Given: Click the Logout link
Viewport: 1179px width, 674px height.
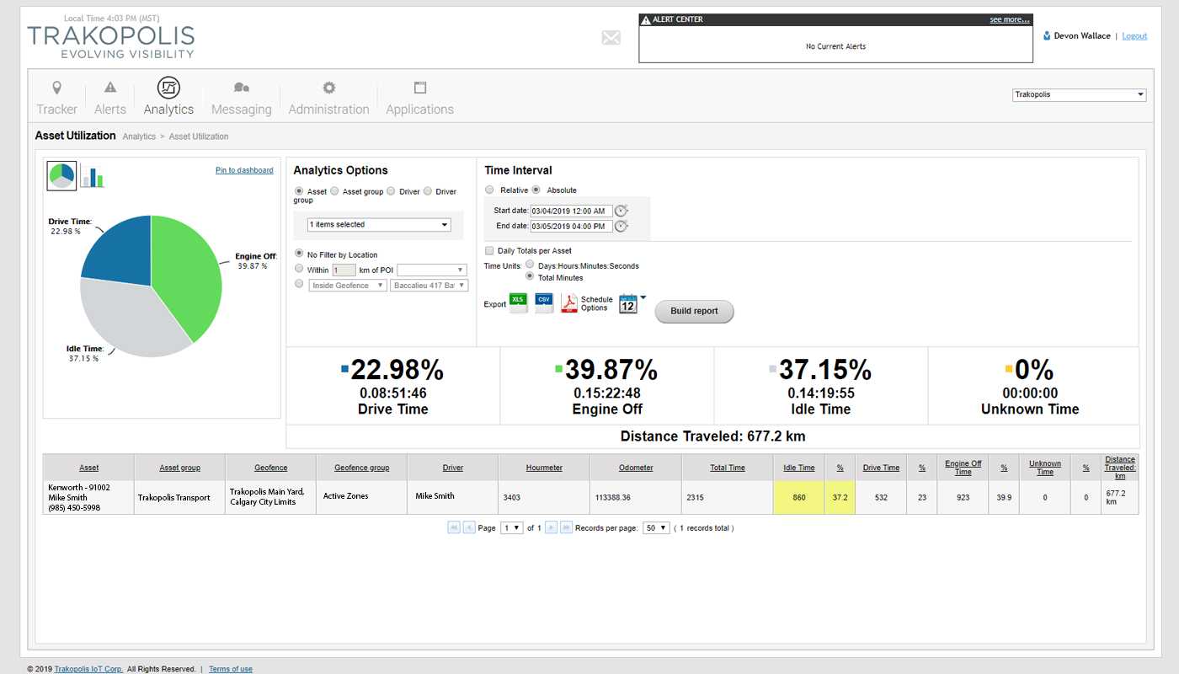Looking at the screenshot, I should tap(1134, 36).
